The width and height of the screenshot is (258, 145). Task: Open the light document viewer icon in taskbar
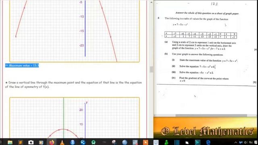pyautogui.click(x=156, y=142)
